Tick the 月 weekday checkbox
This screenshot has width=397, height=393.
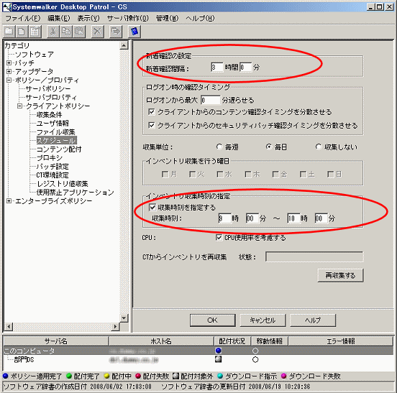point(165,175)
